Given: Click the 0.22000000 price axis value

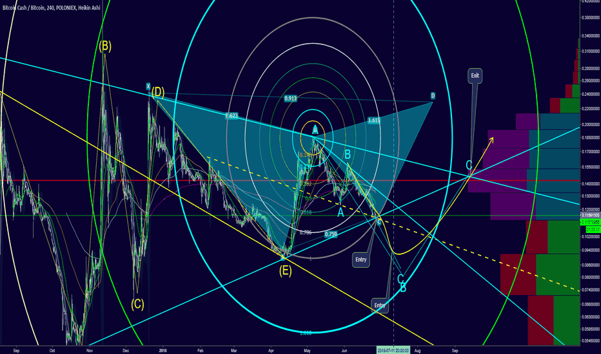Looking at the screenshot, I should [591, 109].
